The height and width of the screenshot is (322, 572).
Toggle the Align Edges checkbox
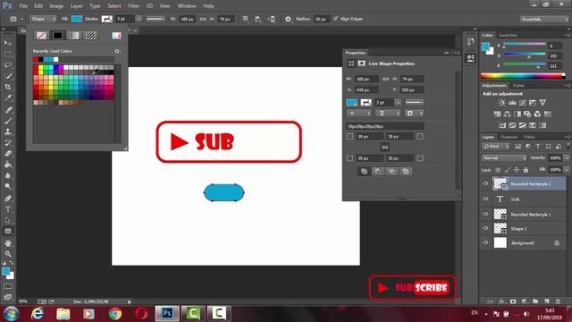tap(336, 18)
